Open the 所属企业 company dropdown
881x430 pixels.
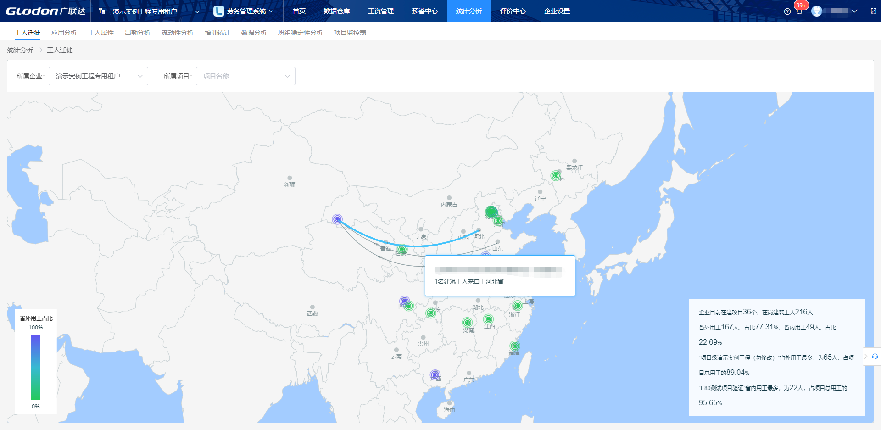coord(98,76)
